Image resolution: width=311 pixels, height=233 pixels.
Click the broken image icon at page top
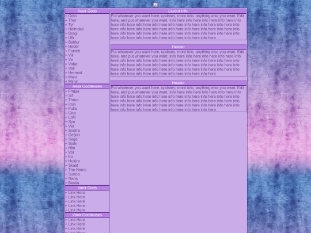tap(155, 5)
